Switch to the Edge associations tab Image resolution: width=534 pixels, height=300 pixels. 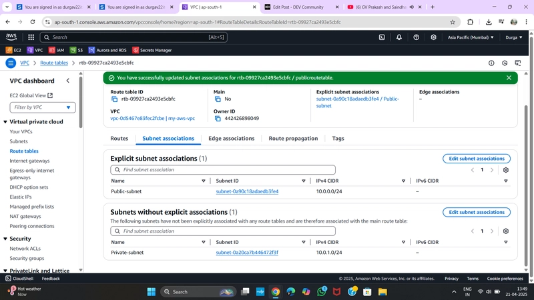pos(231,139)
